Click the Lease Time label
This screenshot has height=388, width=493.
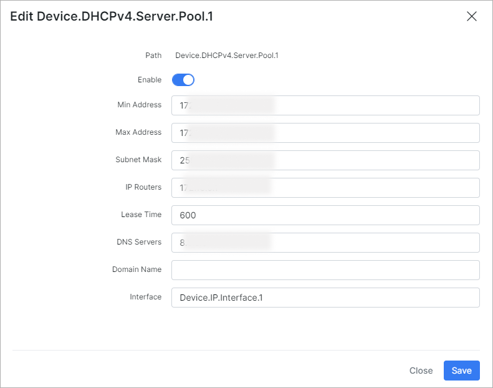[x=141, y=215]
